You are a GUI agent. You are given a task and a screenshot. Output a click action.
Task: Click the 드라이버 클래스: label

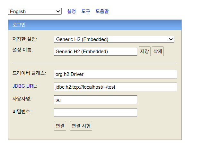tap(29, 73)
